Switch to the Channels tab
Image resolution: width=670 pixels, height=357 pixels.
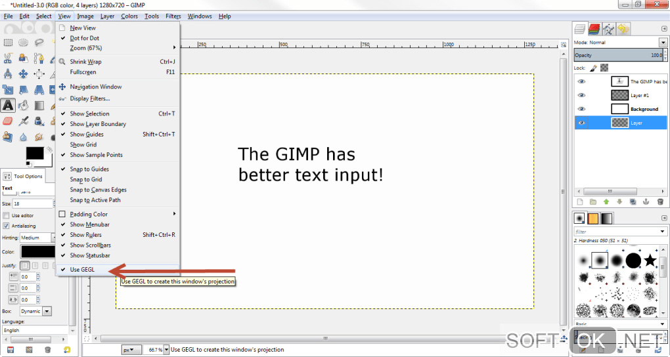click(594, 29)
